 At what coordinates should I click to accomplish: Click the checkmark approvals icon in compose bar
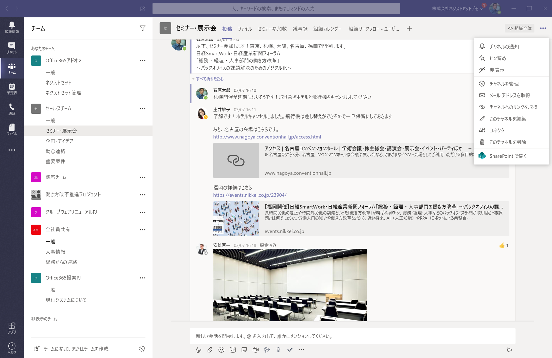coord(290,350)
